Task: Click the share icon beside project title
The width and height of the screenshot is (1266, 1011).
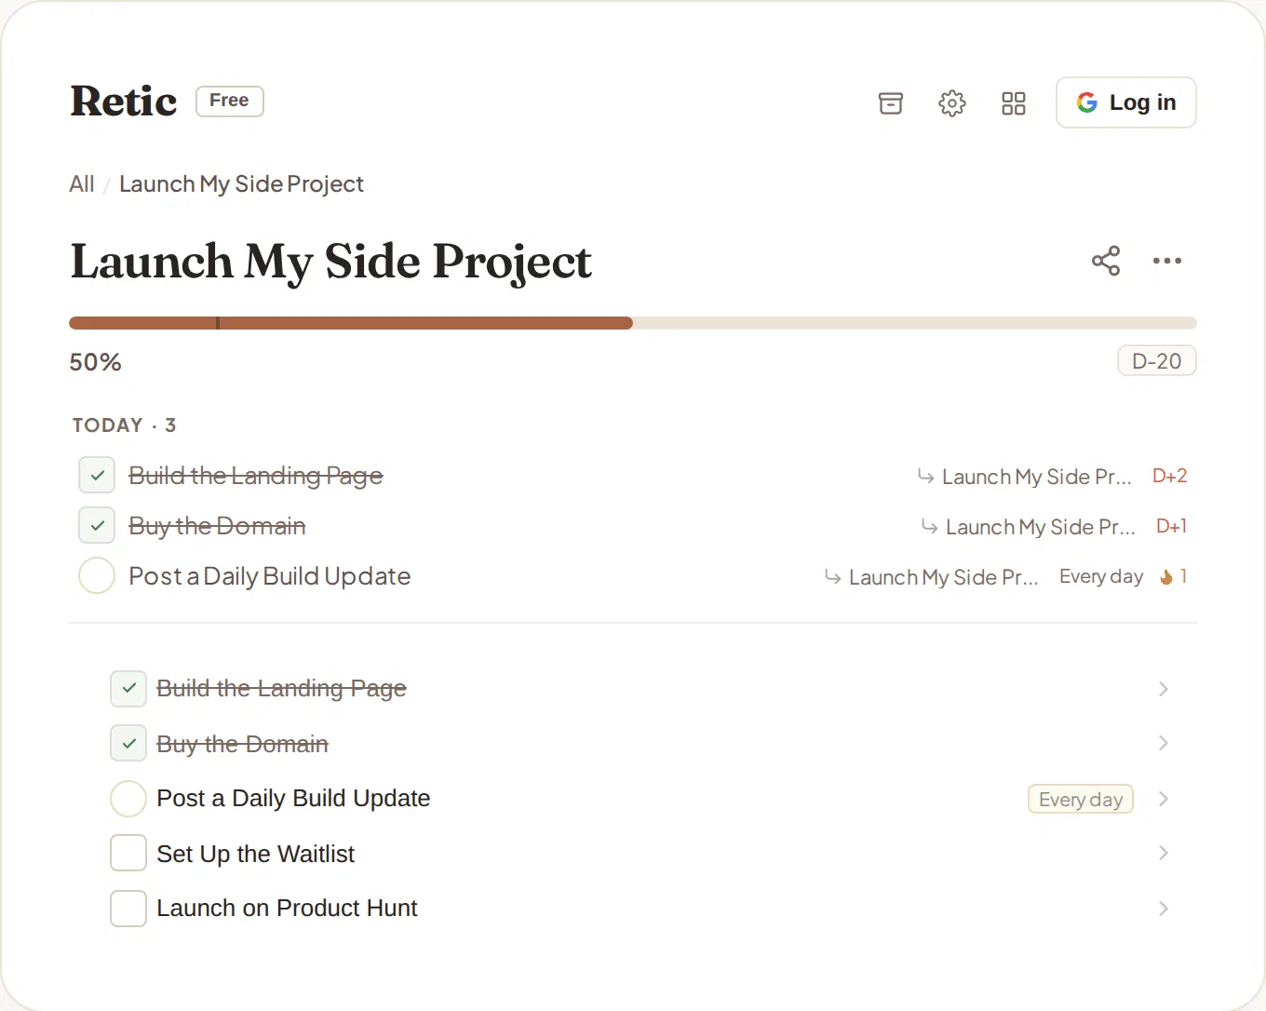Action: [1106, 261]
